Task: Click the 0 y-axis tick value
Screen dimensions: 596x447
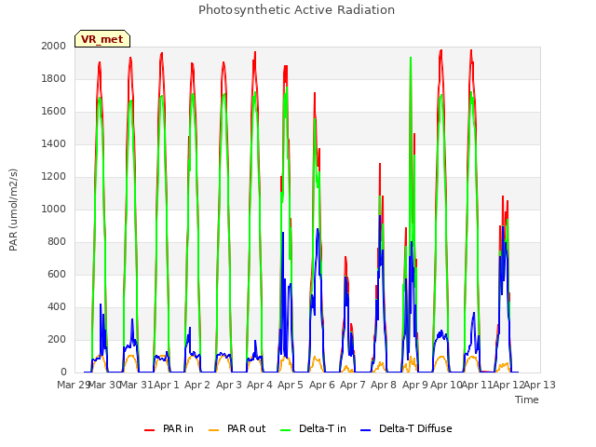Action: point(63,372)
